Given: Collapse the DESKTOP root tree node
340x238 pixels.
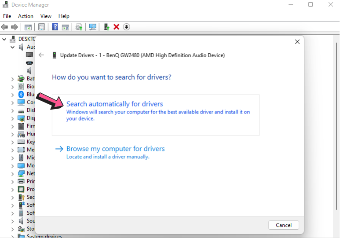Looking at the screenshot, I should pos(4,39).
